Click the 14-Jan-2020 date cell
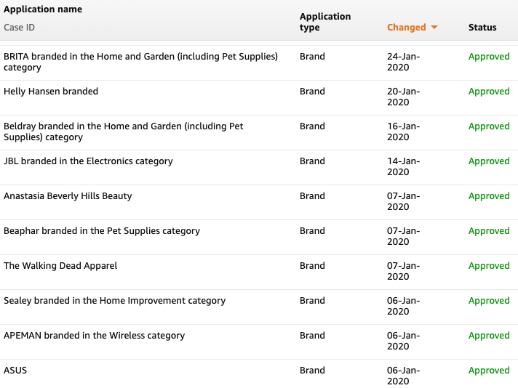This screenshot has width=518, height=388. click(403, 166)
